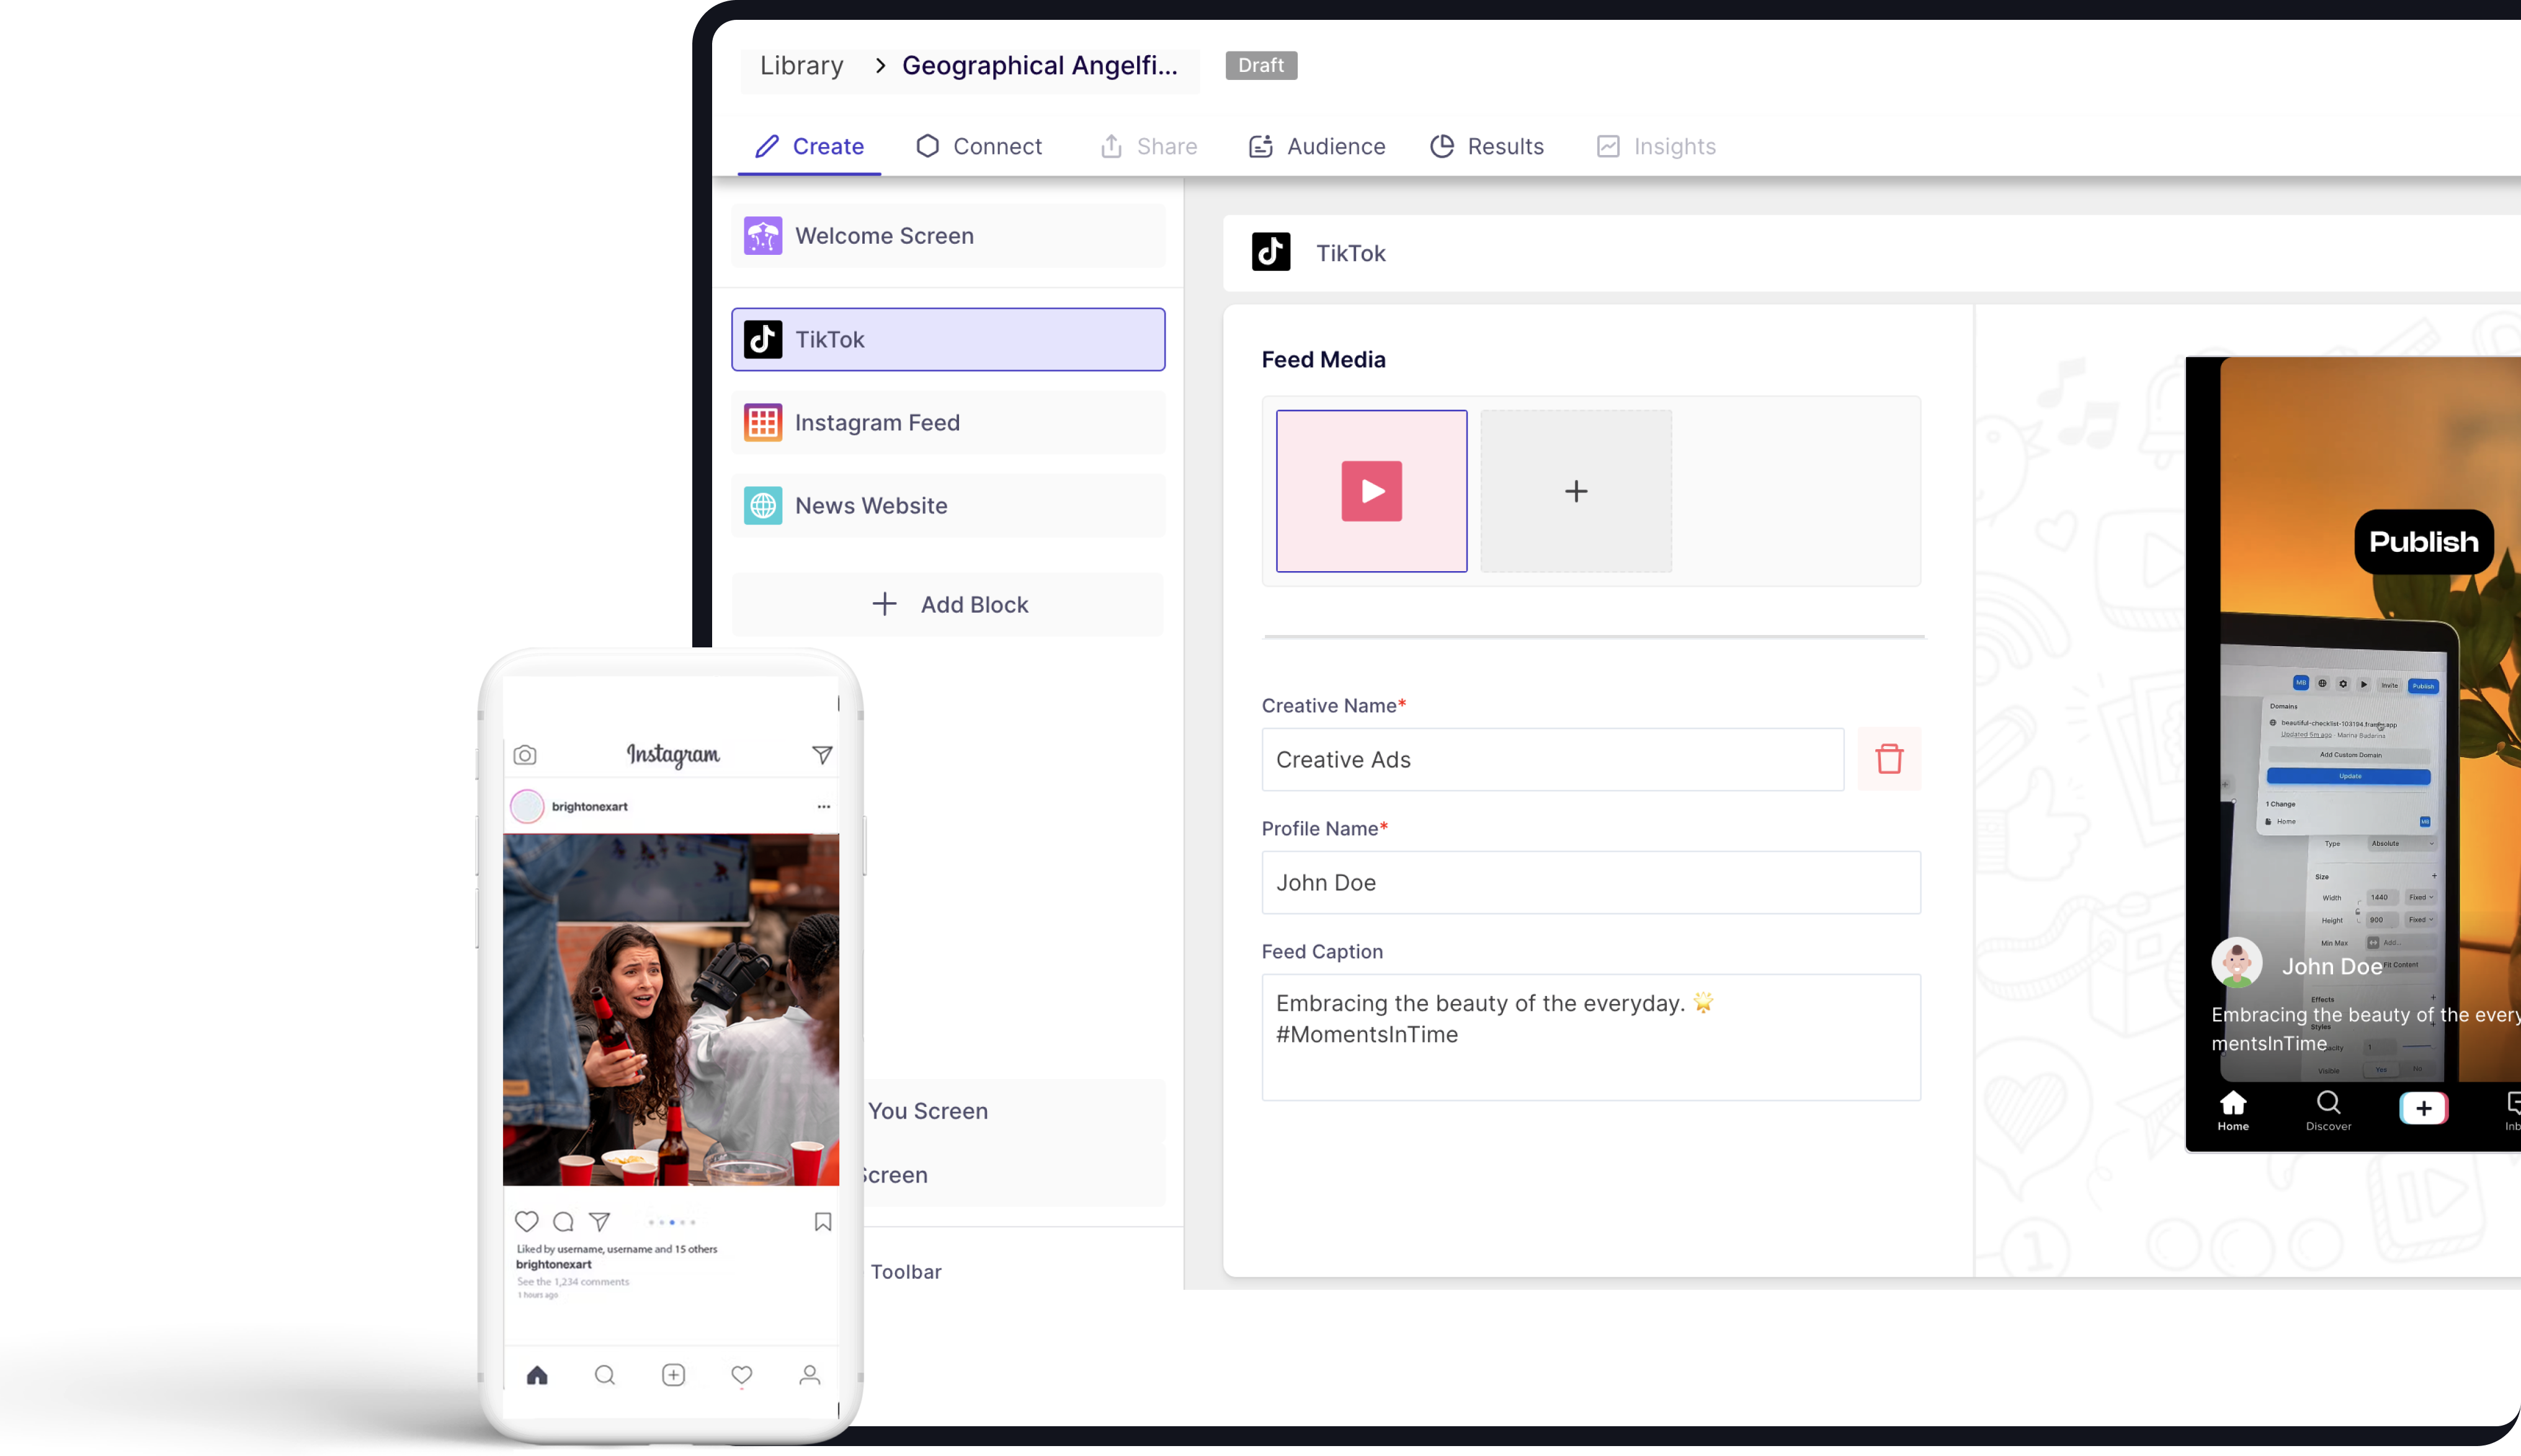Tap the direct message icon in Instagram header
This screenshot has height=1456, width=2521.
point(823,755)
